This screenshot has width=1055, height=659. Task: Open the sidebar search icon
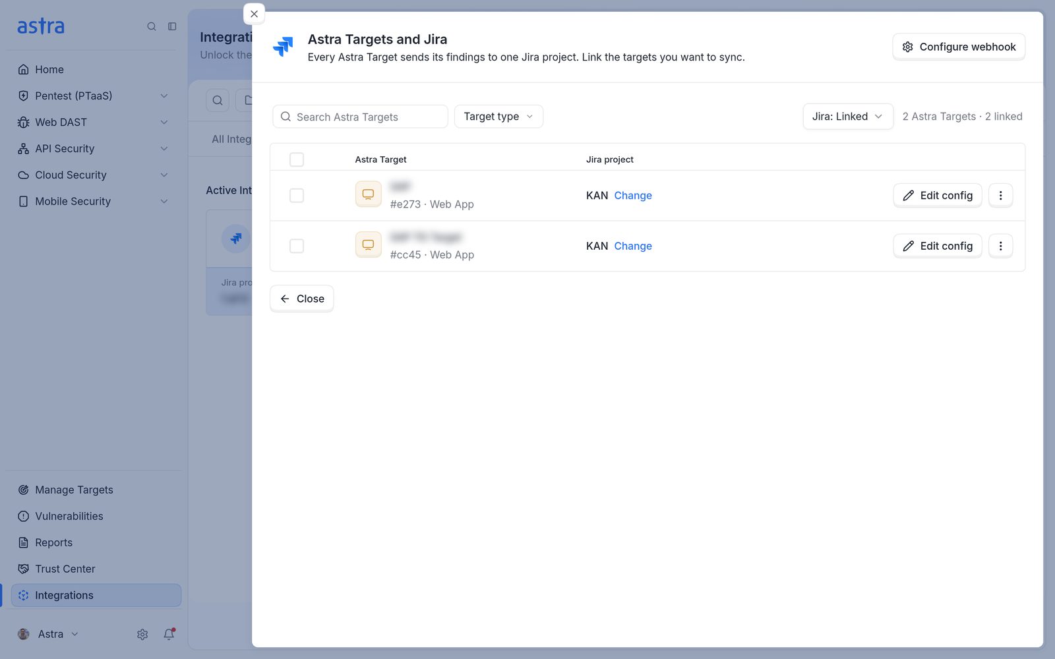click(152, 26)
